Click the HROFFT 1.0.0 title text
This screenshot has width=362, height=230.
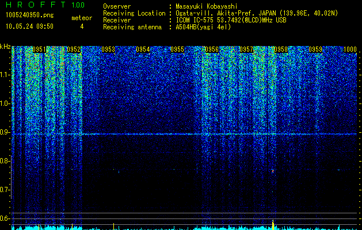pyautogui.click(x=45, y=5)
